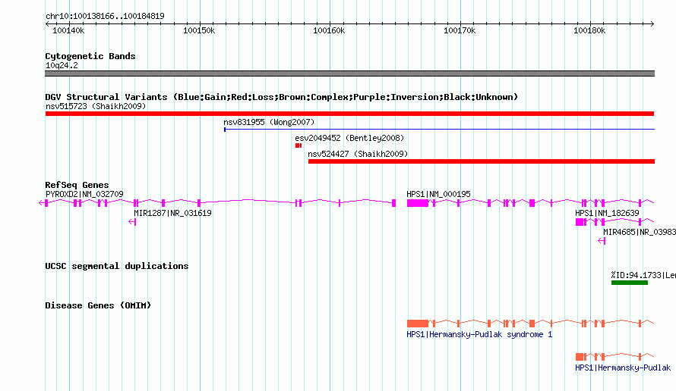Open the HPS1|NM_182639 gene label
The height and width of the screenshot is (391, 676).
point(607,213)
